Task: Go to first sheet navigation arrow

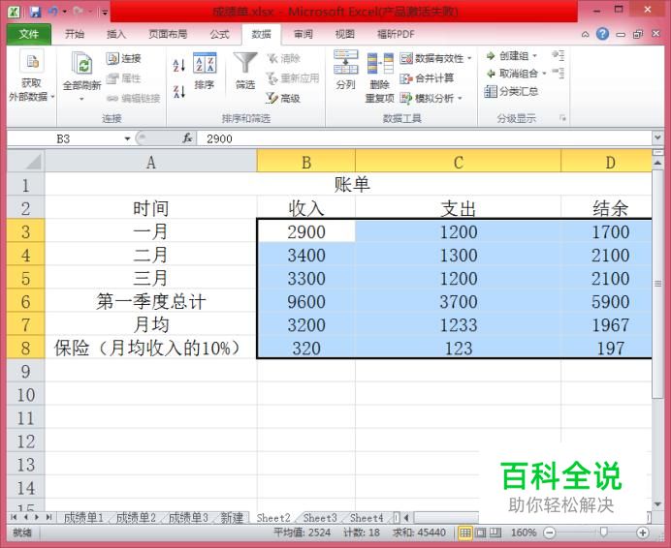Action: tap(14, 517)
